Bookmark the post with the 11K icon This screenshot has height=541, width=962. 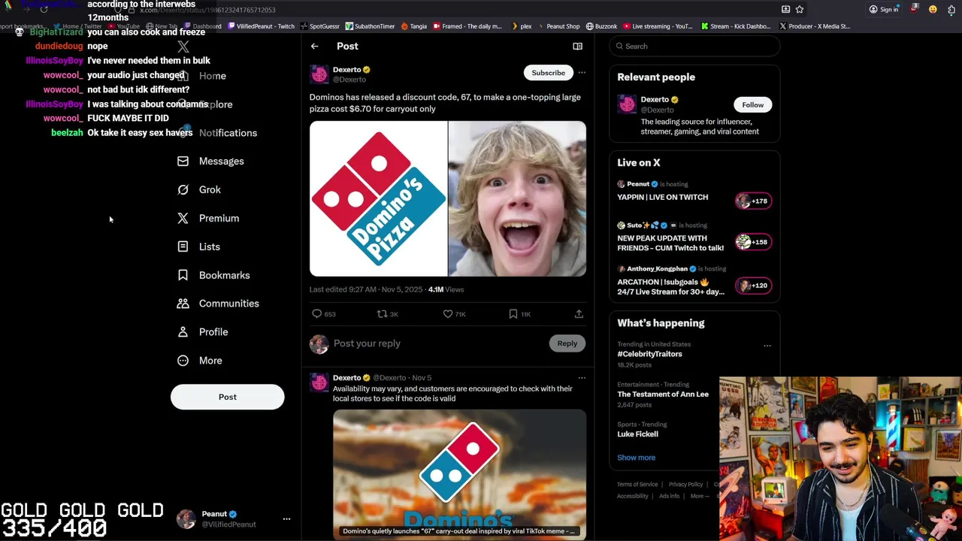[x=513, y=314]
